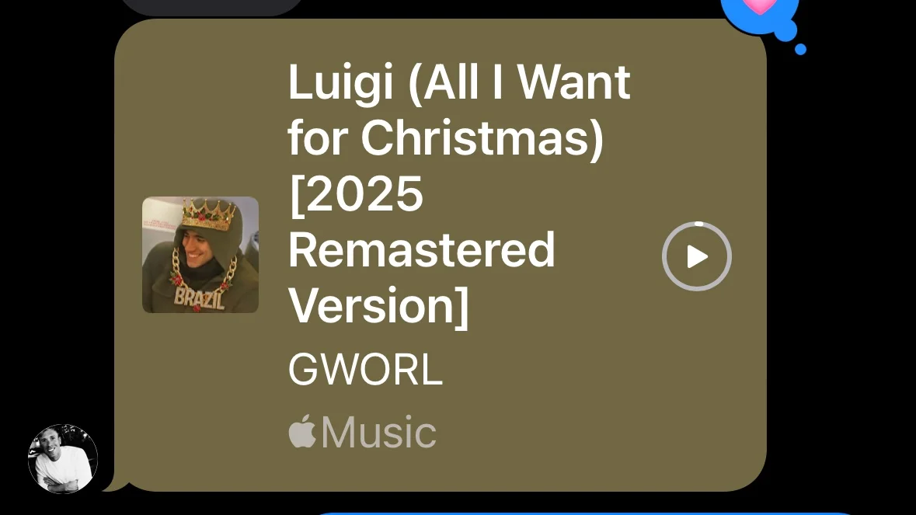
Task: Select the blue message bubble at bottom
Action: point(584,513)
